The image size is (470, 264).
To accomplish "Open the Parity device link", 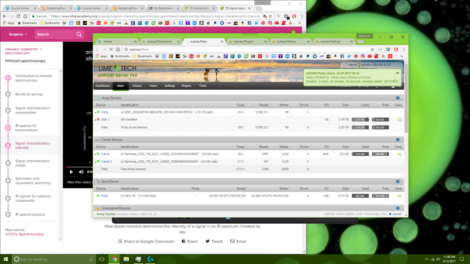I will (x=105, y=112).
